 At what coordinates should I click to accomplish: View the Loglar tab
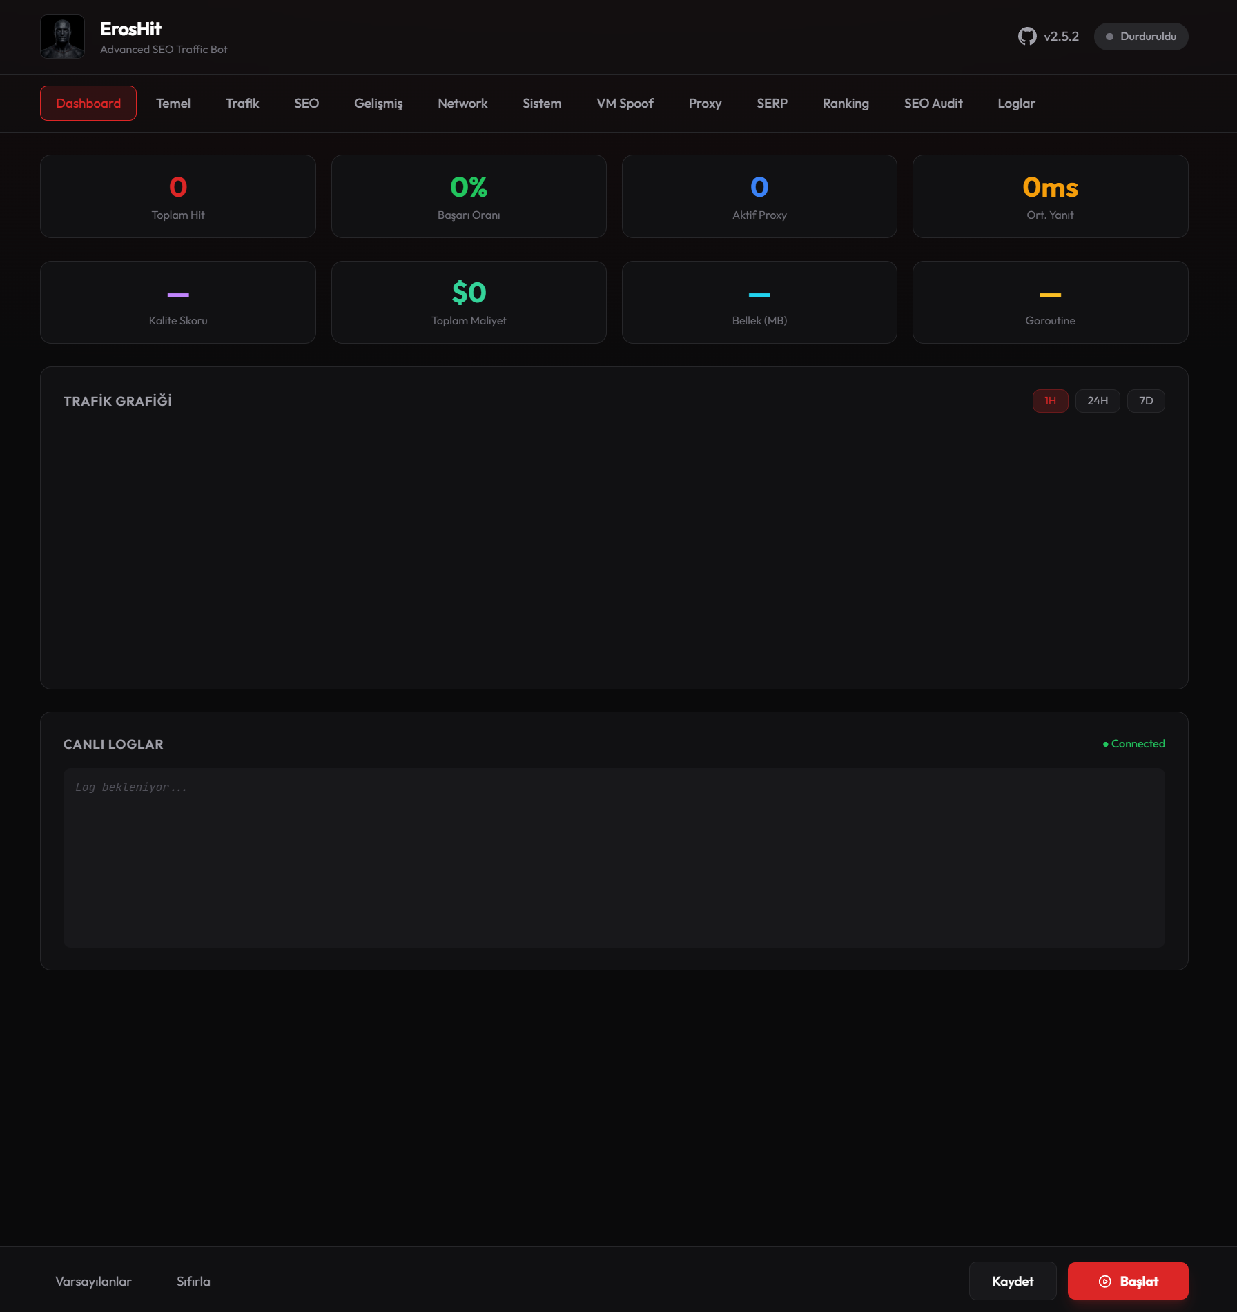coord(1016,104)
